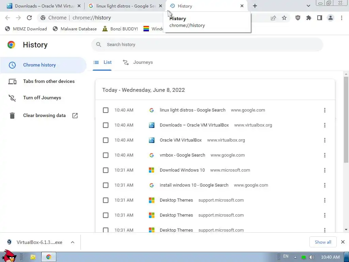Open the Extensions puzzle icon
This screenshot has width=349, height=262.
[309, 18]
